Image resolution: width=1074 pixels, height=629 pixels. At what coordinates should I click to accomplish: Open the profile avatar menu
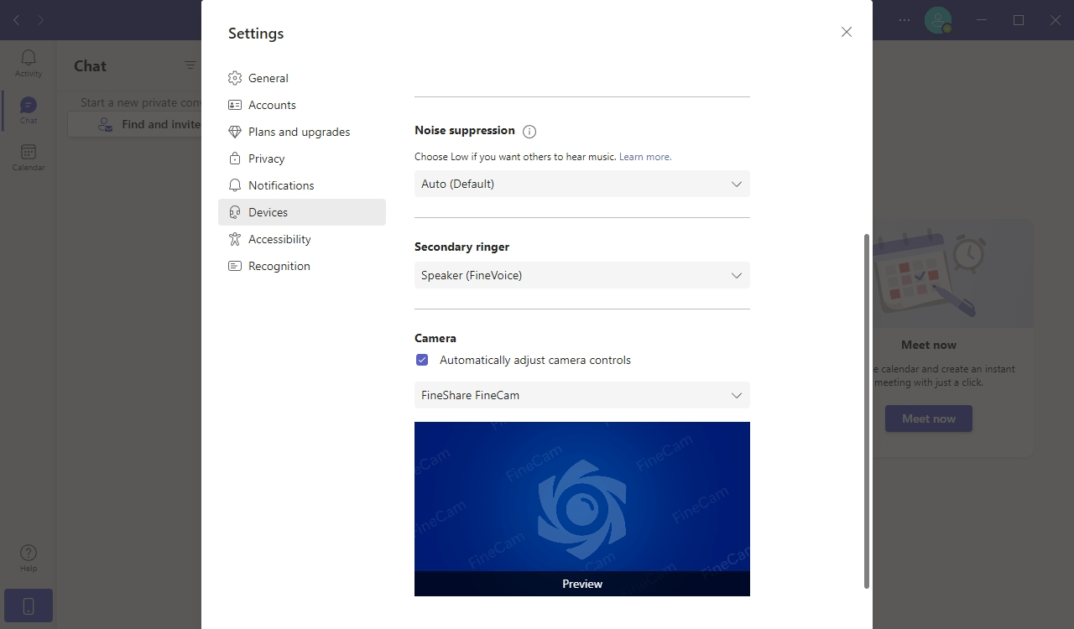point(938,20)
